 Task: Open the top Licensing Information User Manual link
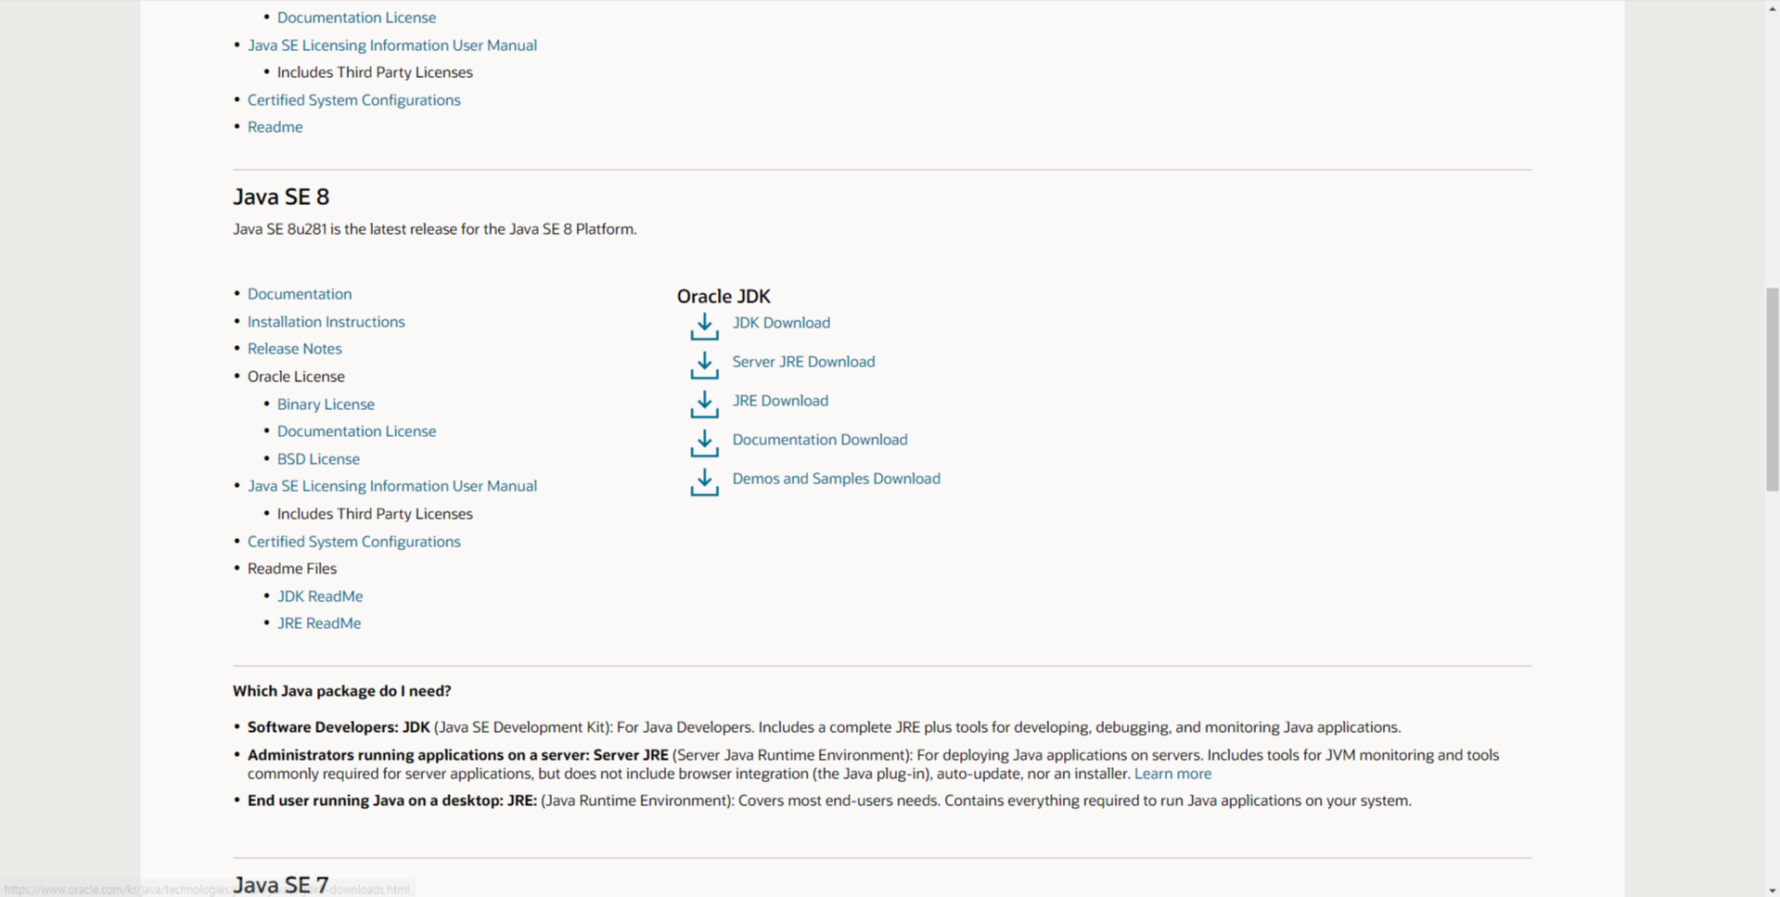tap(391, 45)
